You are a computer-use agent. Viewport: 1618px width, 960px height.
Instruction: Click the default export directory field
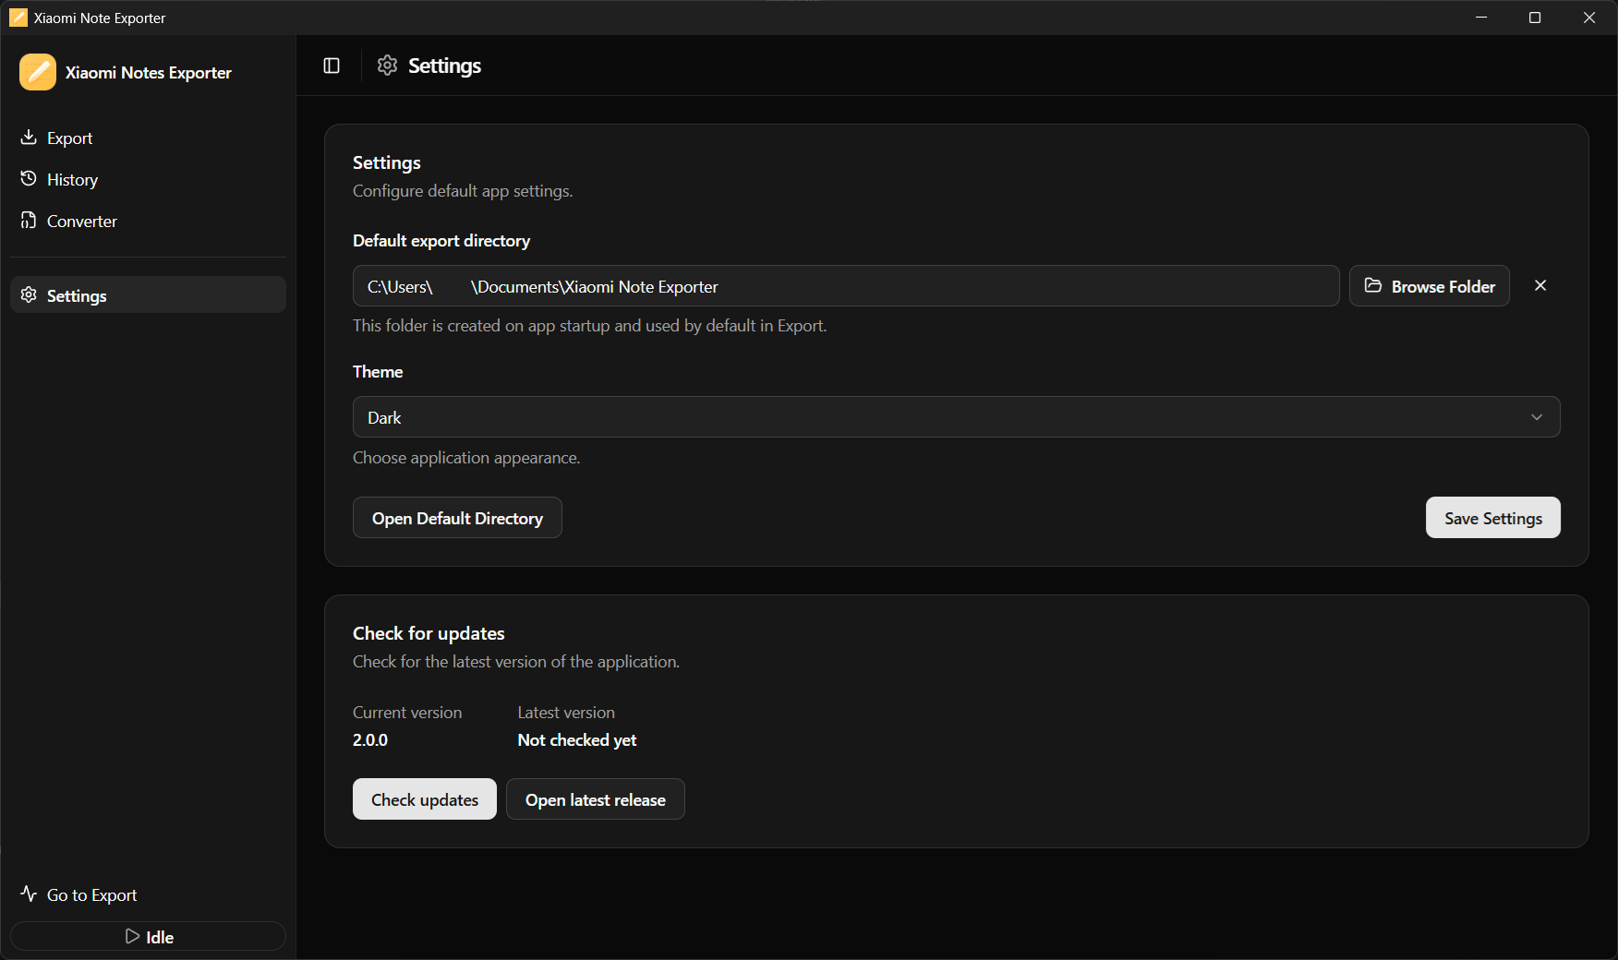pos(846,286)
